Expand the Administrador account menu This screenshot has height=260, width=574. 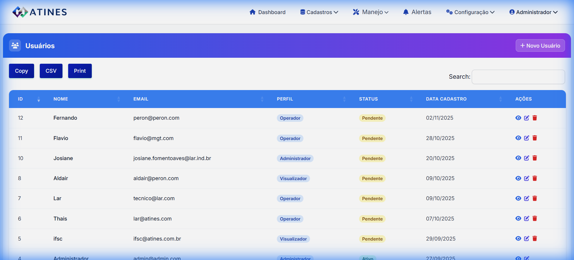(533, 12)
